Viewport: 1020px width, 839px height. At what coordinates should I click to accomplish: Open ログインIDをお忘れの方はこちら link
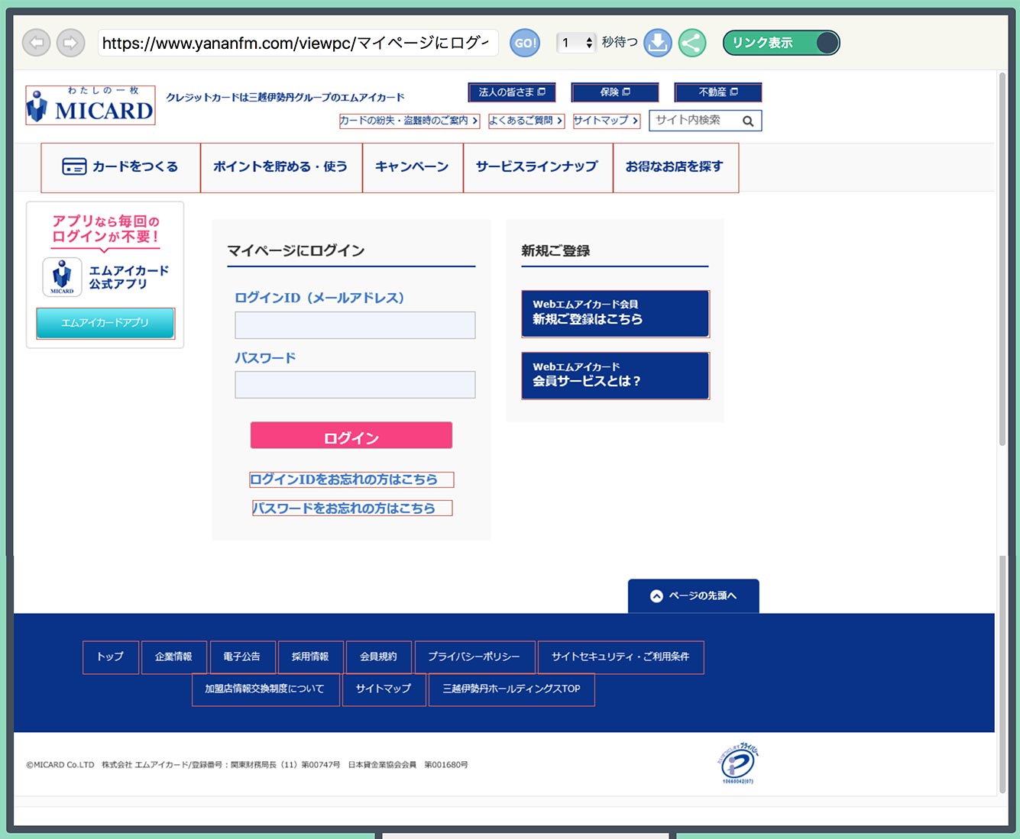point(351,479)
